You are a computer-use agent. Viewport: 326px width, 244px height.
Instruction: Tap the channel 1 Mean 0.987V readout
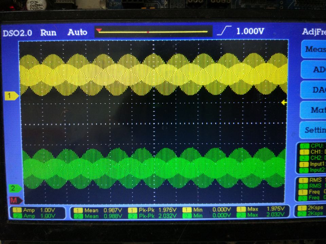click(x=98, y=210)
